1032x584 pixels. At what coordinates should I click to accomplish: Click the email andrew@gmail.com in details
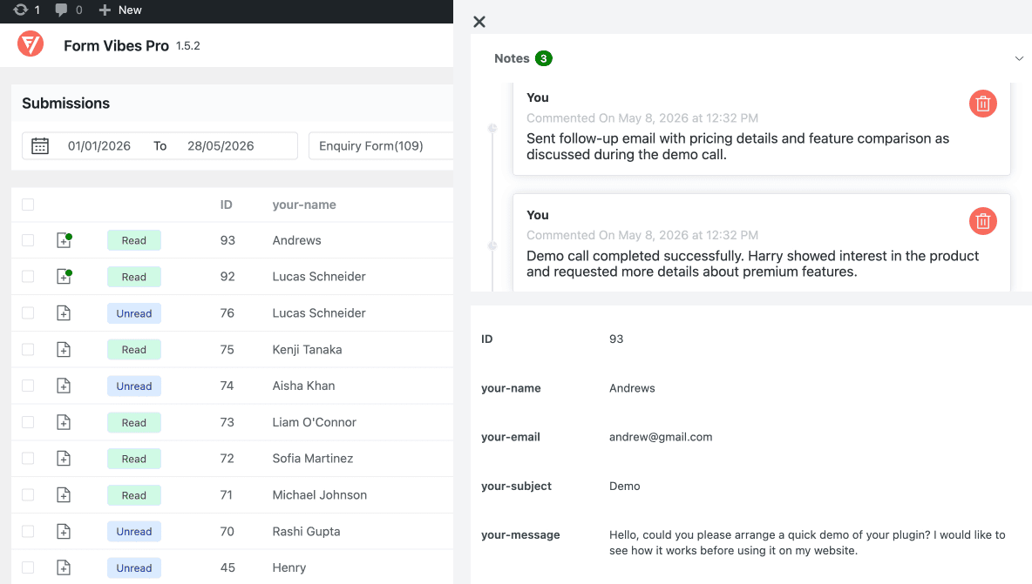point(661,437)
